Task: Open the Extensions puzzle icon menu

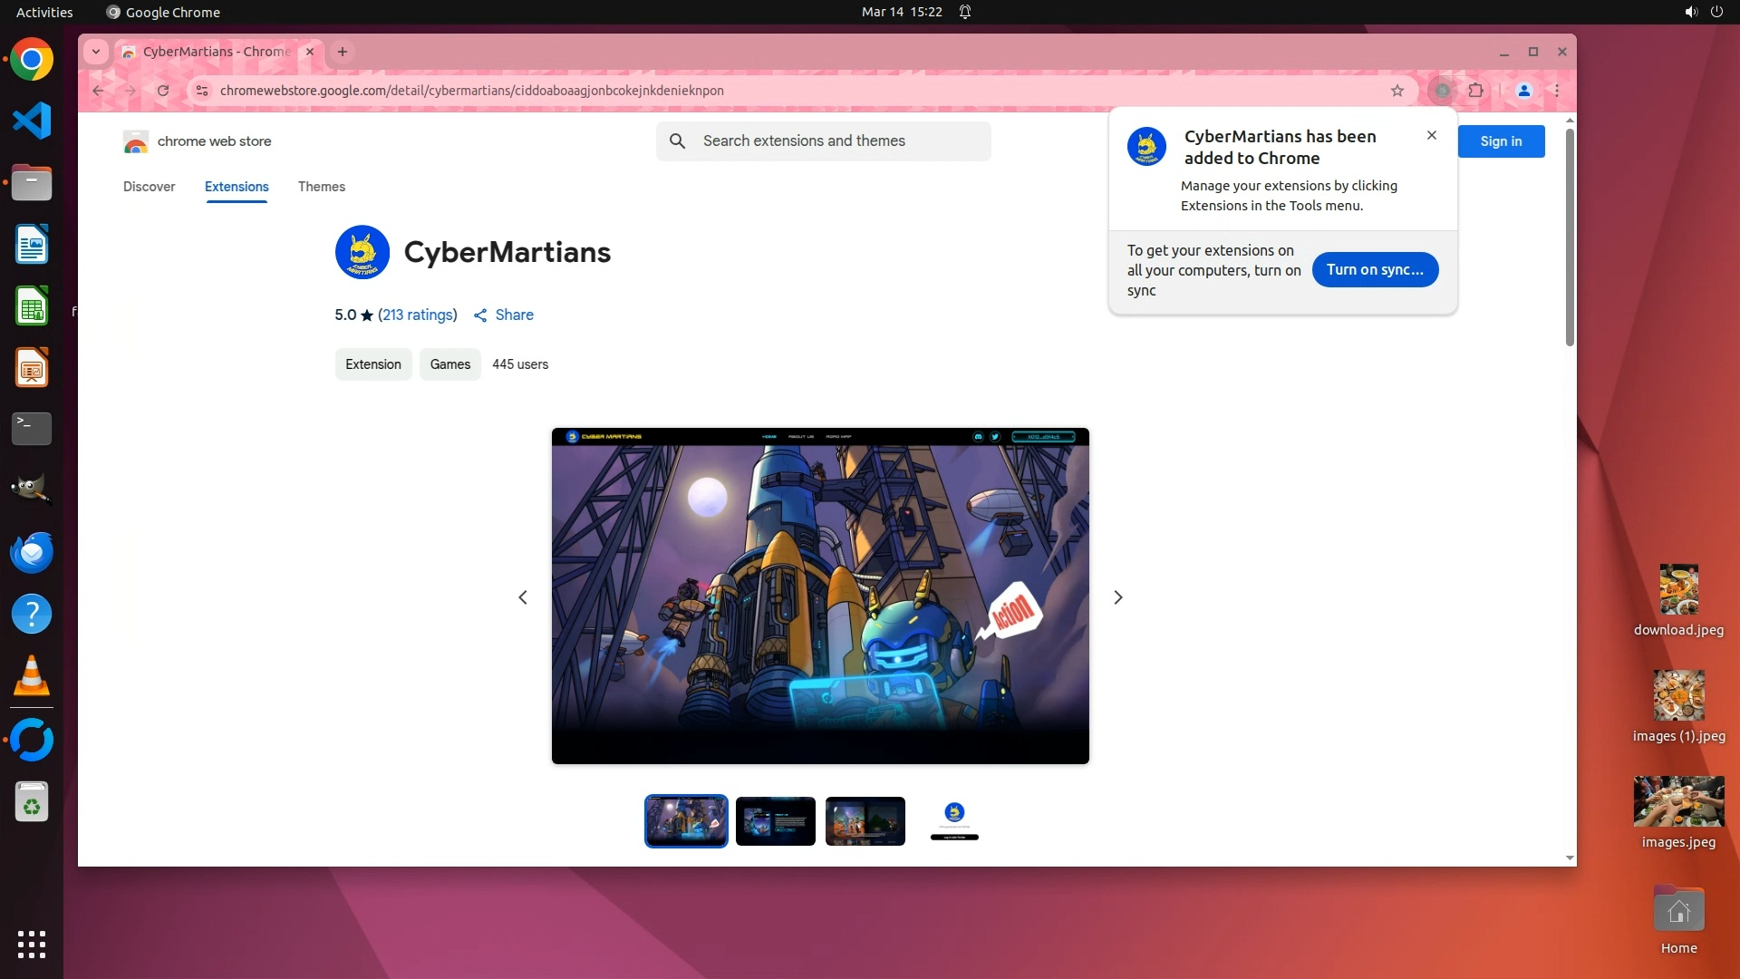Action: point(1476,91)
